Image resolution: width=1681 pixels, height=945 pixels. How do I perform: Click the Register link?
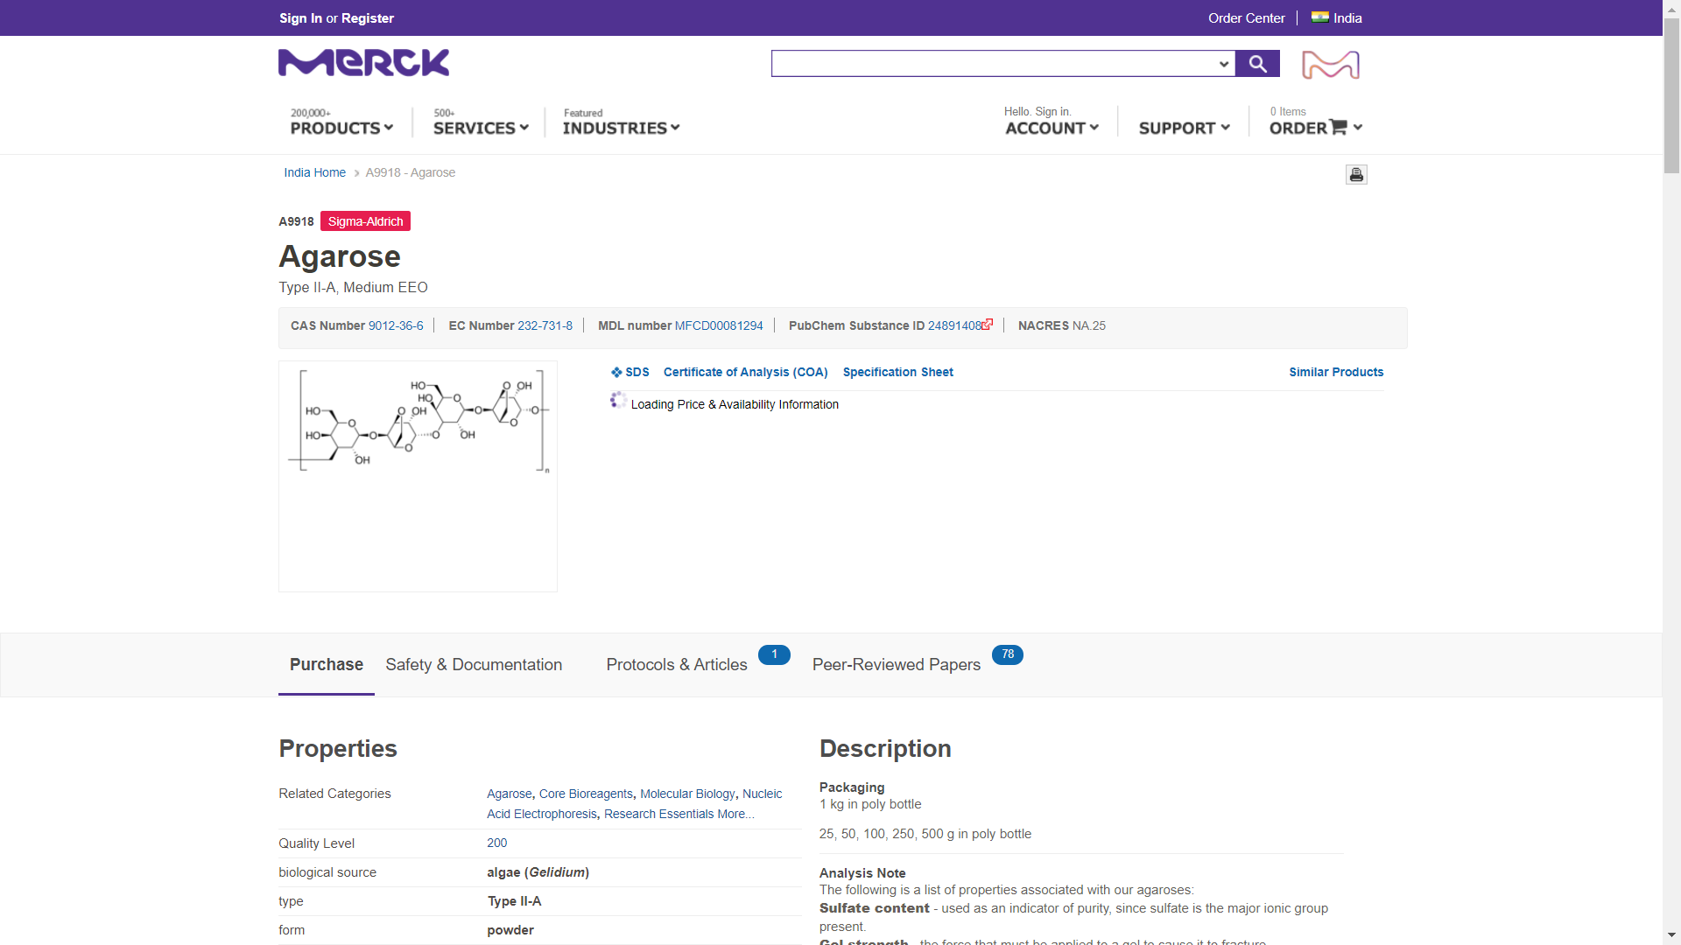tap(368, 18)
